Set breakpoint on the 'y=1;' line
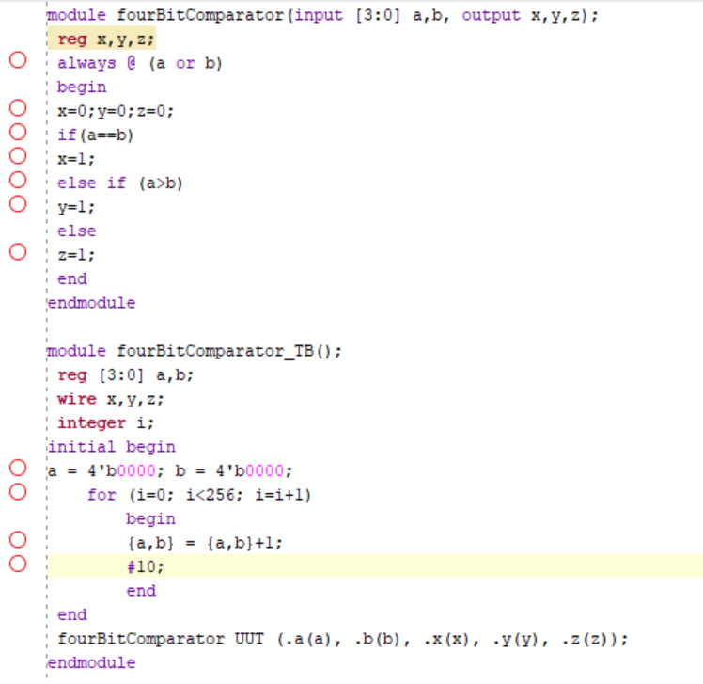Viewport: 703px width, 684px height. [17, 206]
